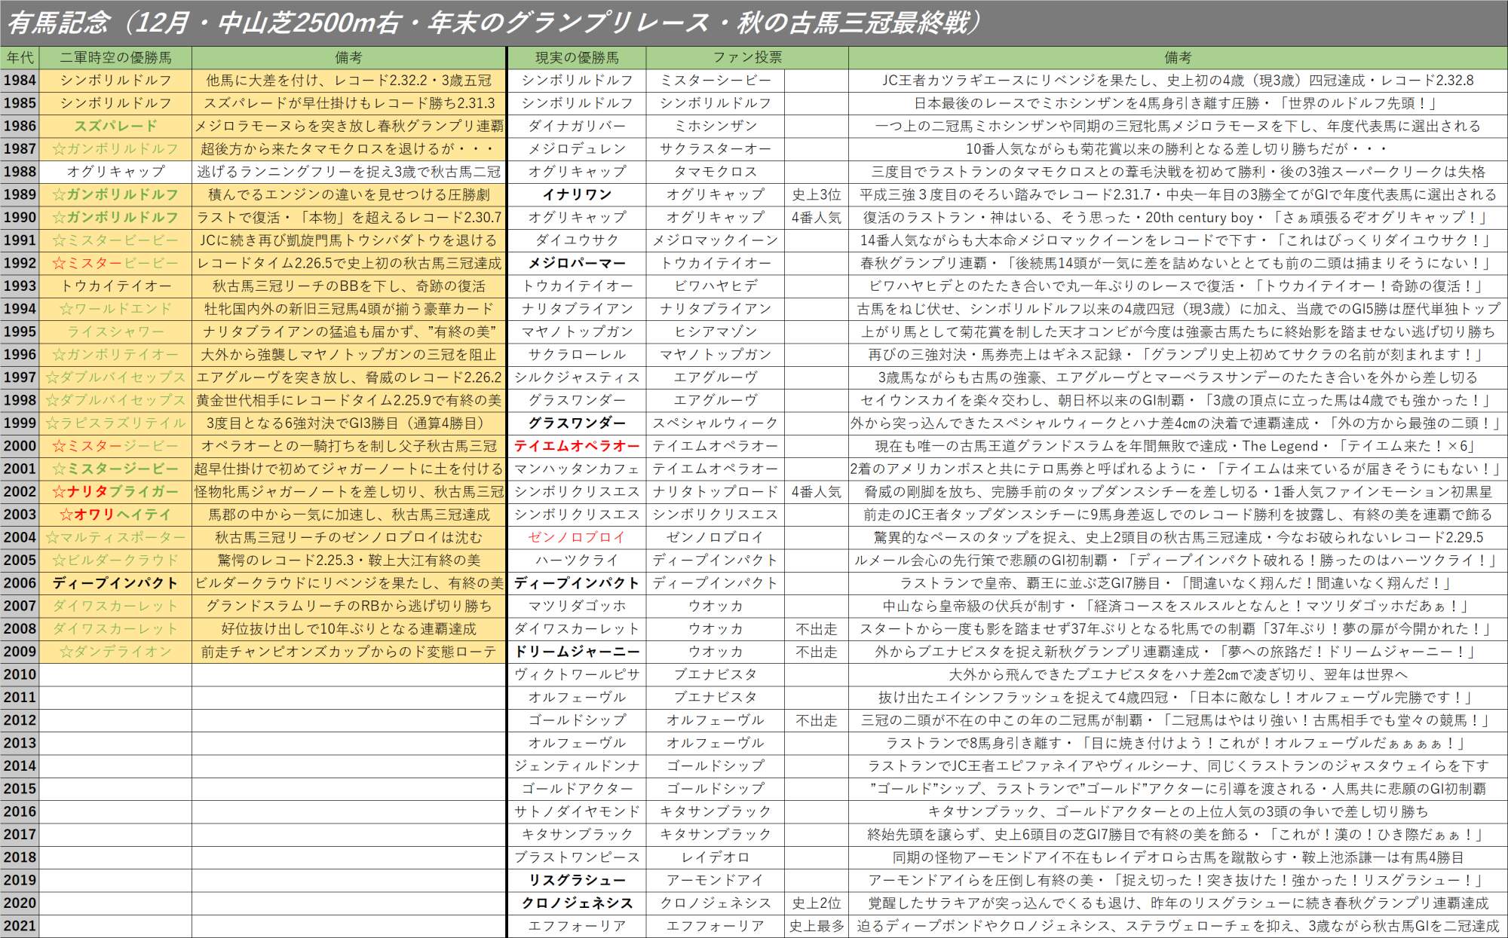Select the green スズパレード cell
The width and height of the screenshot is (1508, 938).
[x=115, y=126]
